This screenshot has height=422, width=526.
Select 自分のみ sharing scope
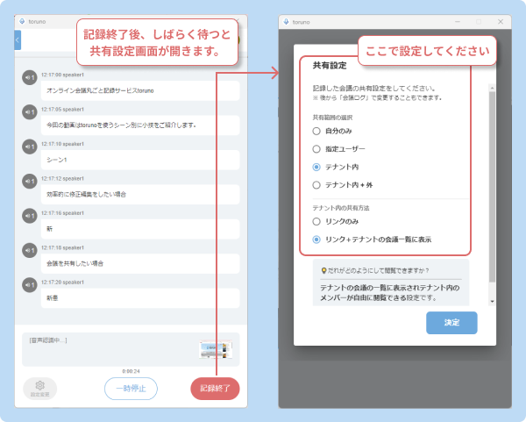coord(316,131)
